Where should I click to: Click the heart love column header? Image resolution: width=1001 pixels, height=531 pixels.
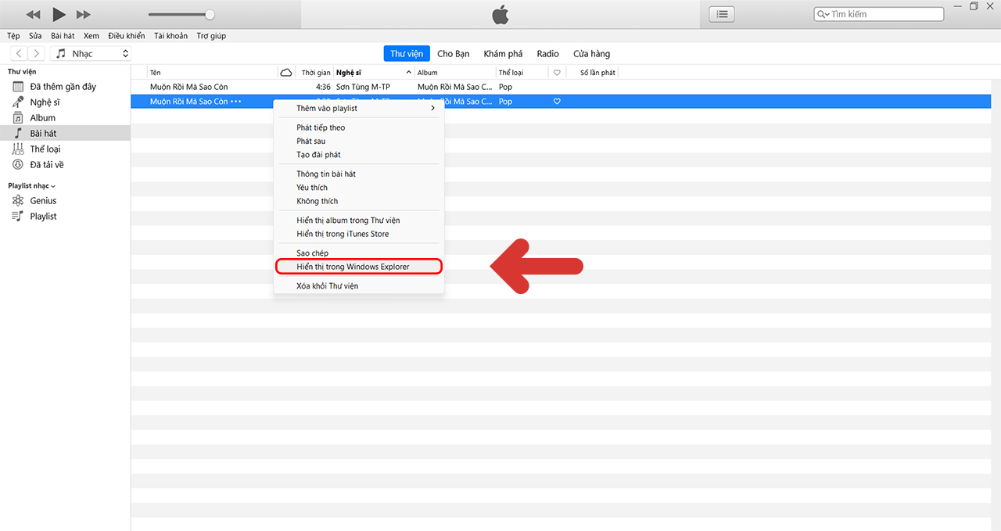tap(557, 73)
